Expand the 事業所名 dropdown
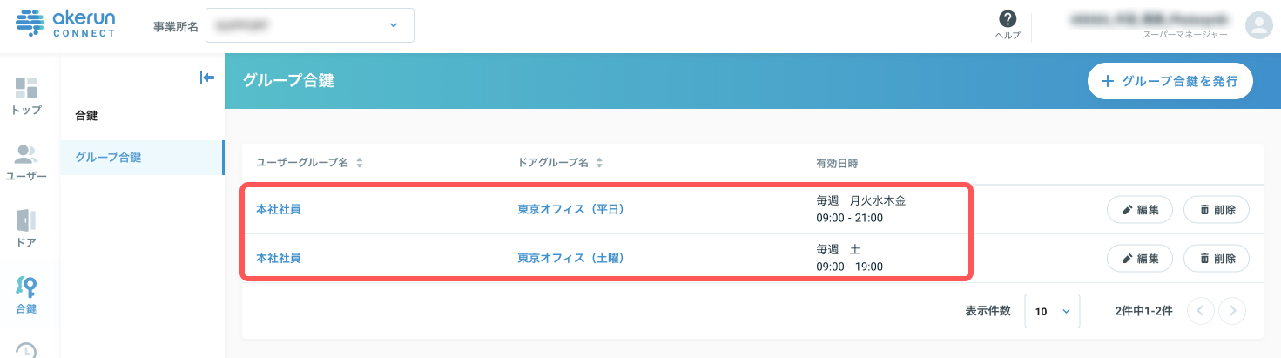This screenshot has height=358, width=1281. click(x=309, y=25)
